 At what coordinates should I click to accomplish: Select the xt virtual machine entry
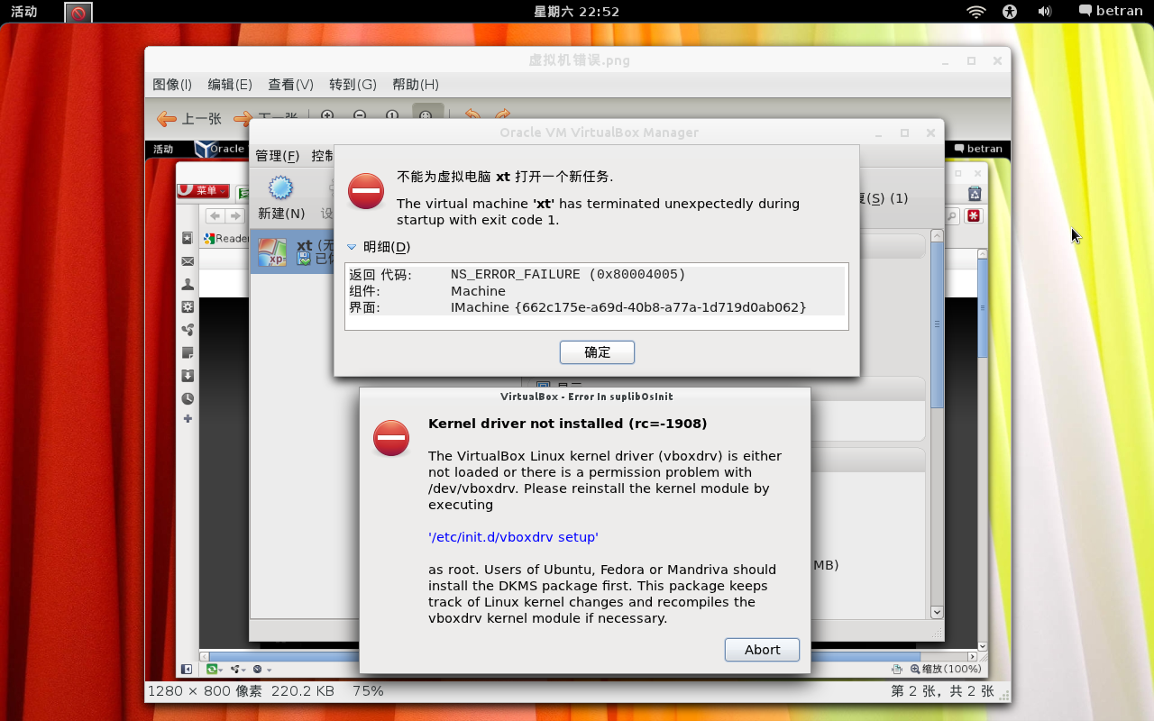coord(292,251)
